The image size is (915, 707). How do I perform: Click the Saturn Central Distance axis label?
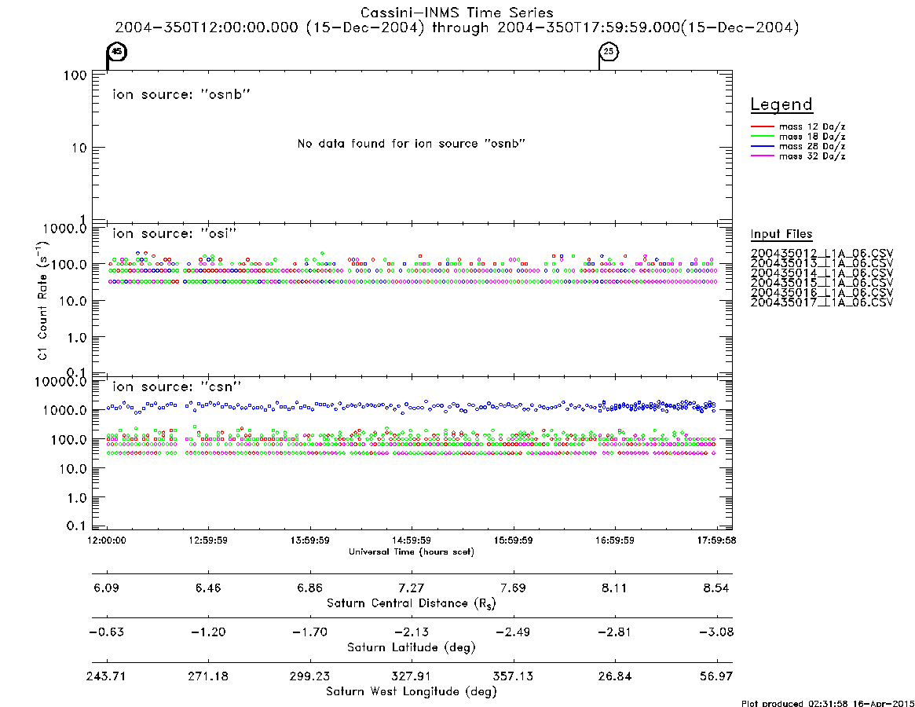(x=412, y=603)
